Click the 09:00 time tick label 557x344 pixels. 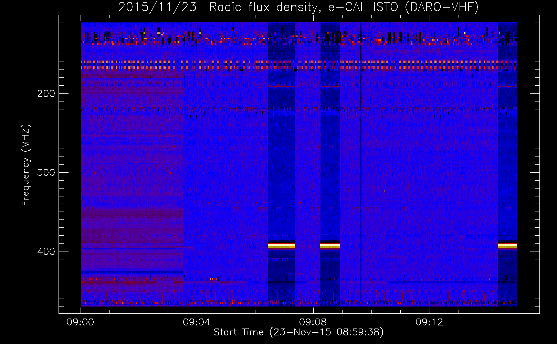[x=80, y=322]
